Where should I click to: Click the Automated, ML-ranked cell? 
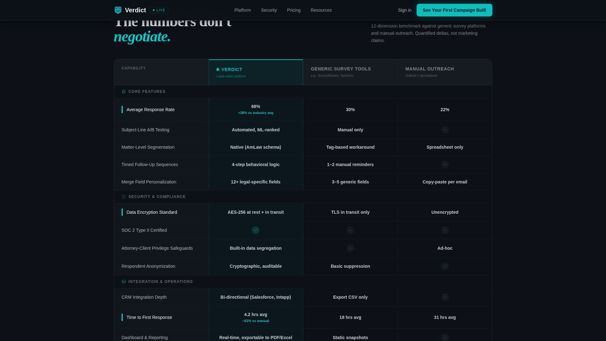click(256, 130)
